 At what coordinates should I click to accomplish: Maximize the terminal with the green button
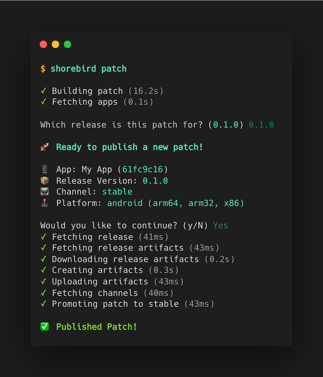(67, 44)
